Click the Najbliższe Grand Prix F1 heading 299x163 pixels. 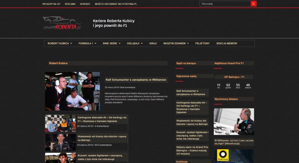(229, 63)
